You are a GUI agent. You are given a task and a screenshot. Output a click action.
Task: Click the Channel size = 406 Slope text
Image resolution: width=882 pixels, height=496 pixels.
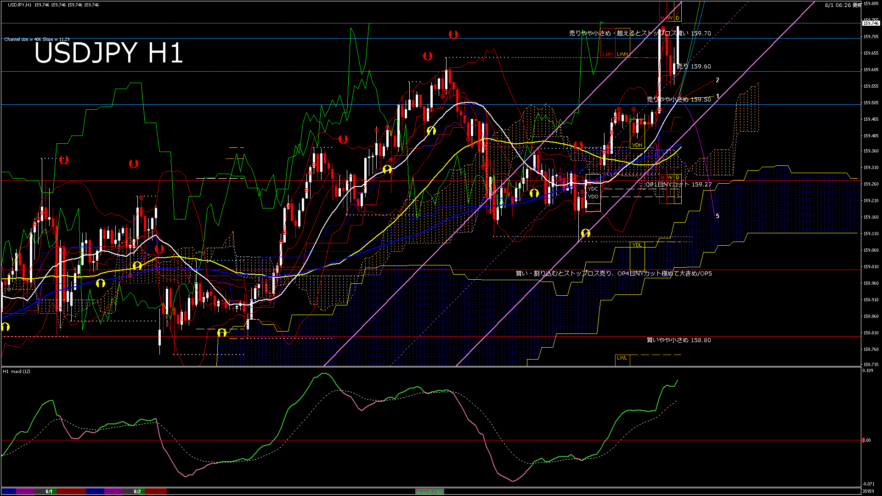coord(37,39)
